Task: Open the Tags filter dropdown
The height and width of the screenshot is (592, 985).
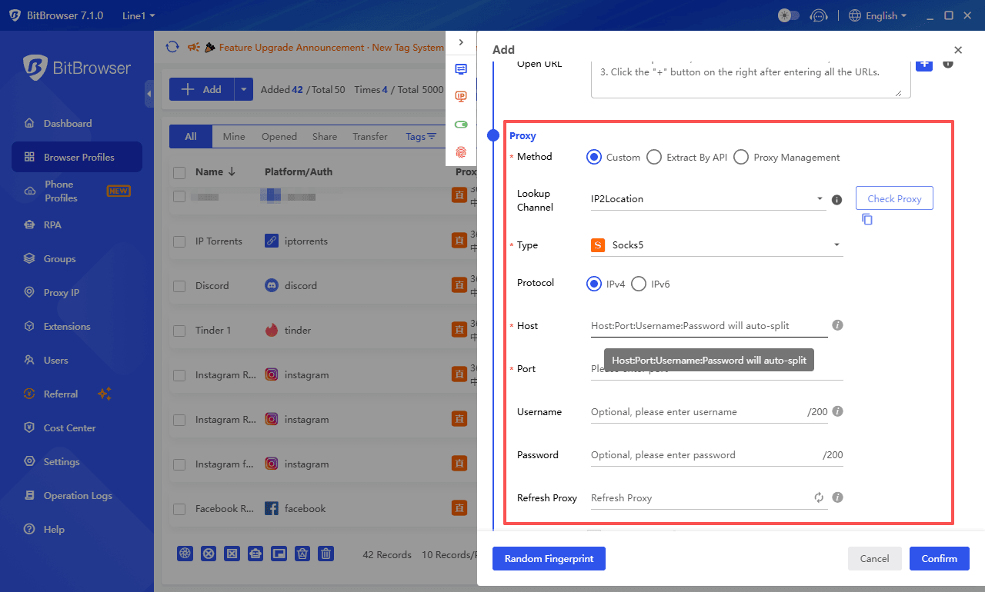Action: click(420, 136)
